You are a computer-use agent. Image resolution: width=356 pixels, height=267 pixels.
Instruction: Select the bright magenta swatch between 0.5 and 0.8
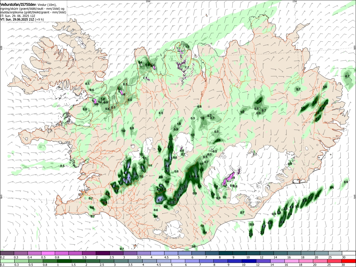tap(48, 253)
